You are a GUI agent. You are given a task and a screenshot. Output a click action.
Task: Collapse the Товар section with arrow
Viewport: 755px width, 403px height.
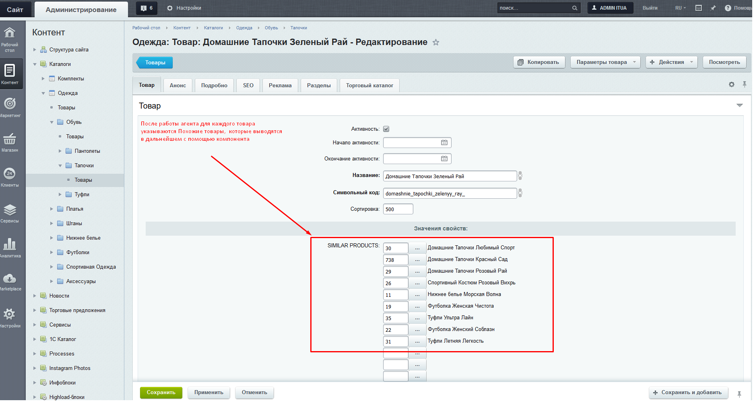tap(739, 105)
